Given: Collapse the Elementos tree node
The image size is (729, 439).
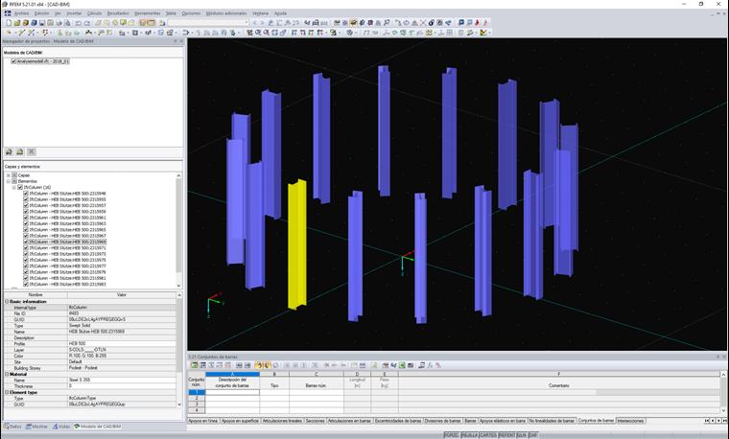Looking at the screenshot, I should [x=9, y=181].
